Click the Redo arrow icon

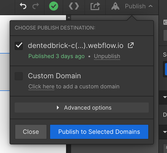[36, 6]
